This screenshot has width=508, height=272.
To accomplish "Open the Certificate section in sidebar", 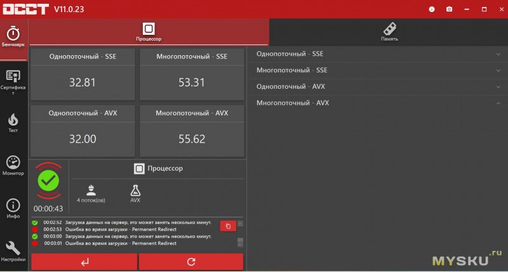I will (x=13, y=80).
